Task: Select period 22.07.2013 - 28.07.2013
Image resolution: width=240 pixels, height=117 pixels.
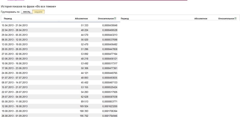Action: (14, 92)
